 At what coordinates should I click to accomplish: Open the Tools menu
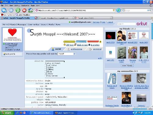(33, 6)
